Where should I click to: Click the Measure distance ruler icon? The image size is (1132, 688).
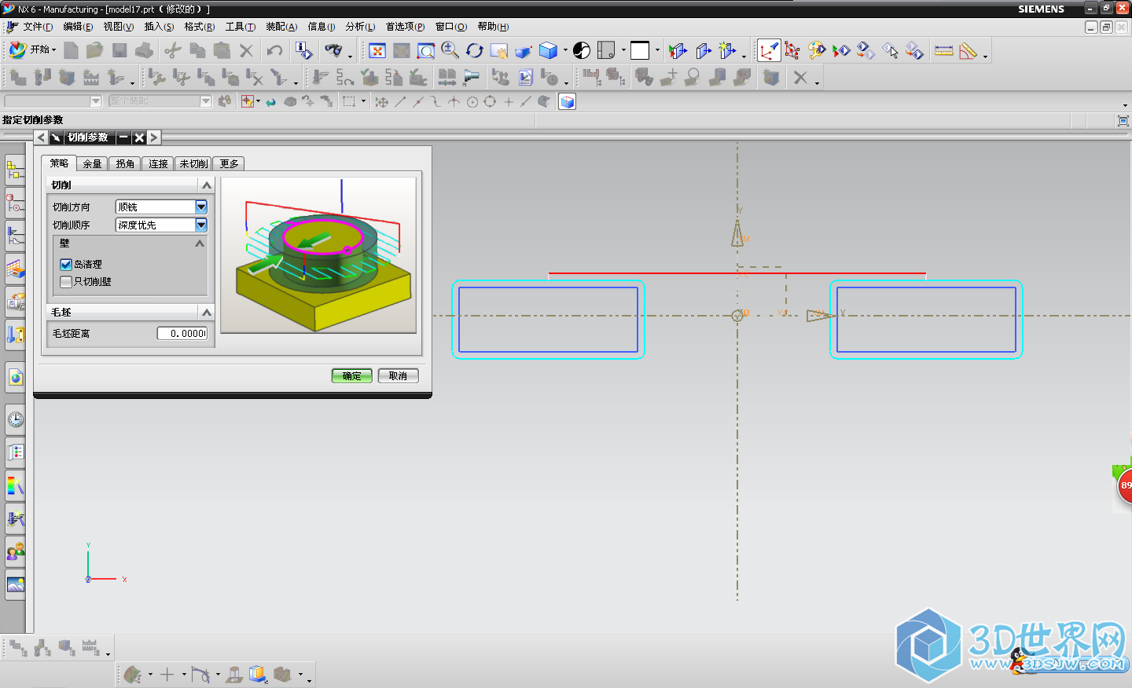(943, 50)
